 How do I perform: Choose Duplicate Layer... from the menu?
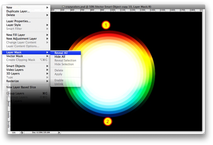point(26,11)
